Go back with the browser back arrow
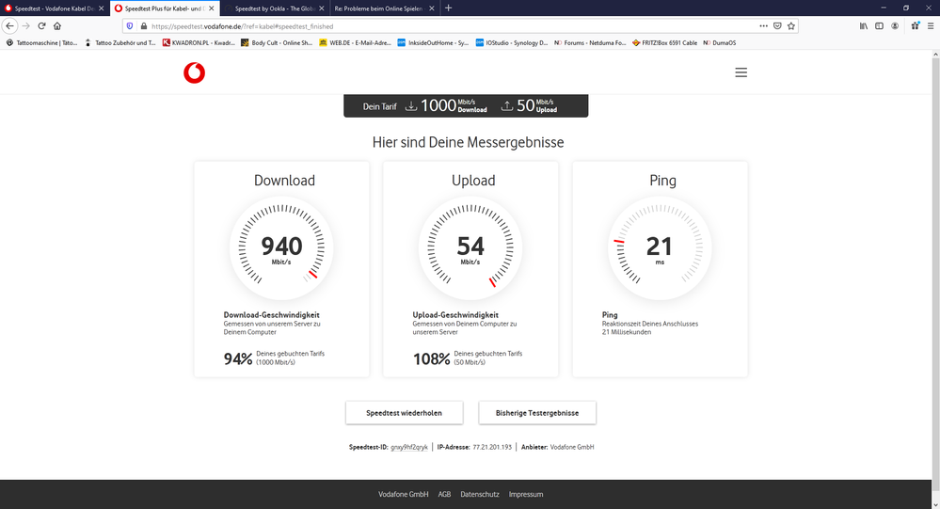940x509 pixels. (9, 25)
